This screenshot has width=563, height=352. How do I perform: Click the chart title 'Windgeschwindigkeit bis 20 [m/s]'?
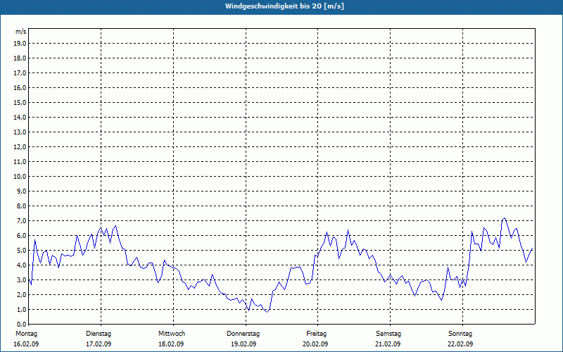(x=284, y=6)
